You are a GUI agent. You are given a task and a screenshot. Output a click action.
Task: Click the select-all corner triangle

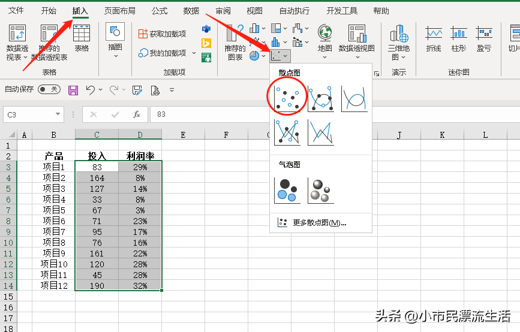[x=11, y=134]
